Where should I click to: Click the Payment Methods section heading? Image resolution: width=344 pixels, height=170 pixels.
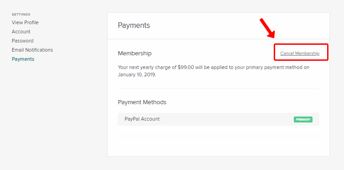142,102
